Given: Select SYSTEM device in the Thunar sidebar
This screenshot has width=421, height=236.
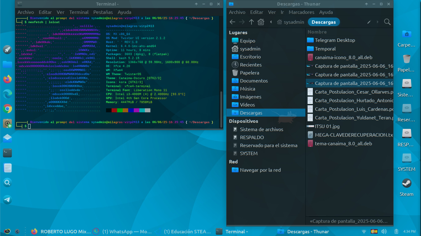Looking at the screenshot, I should tap(266, 153).
